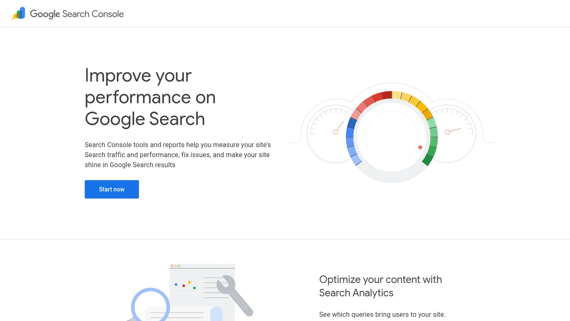The image size is (570, 321).
Task: Click the speedometer gauge illustration
Action: click(x=392, y=134)
